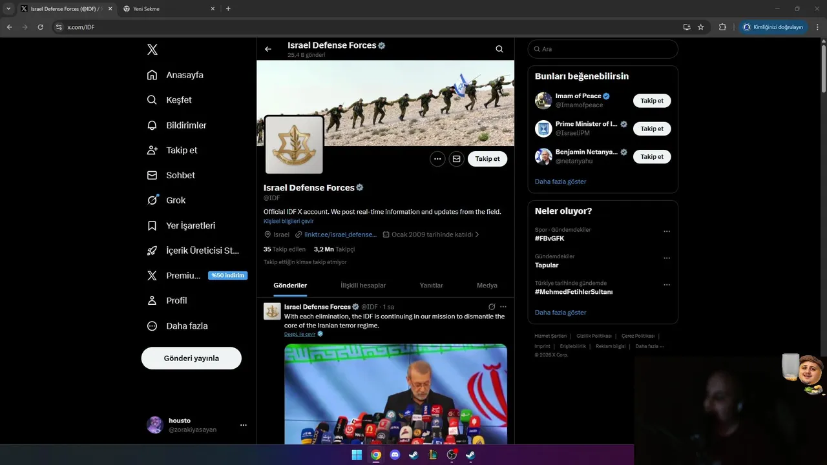This screenshot has height=465, width=827.
Task: Click Kişisel bilgileri çevir link
Action: point(288,221)
